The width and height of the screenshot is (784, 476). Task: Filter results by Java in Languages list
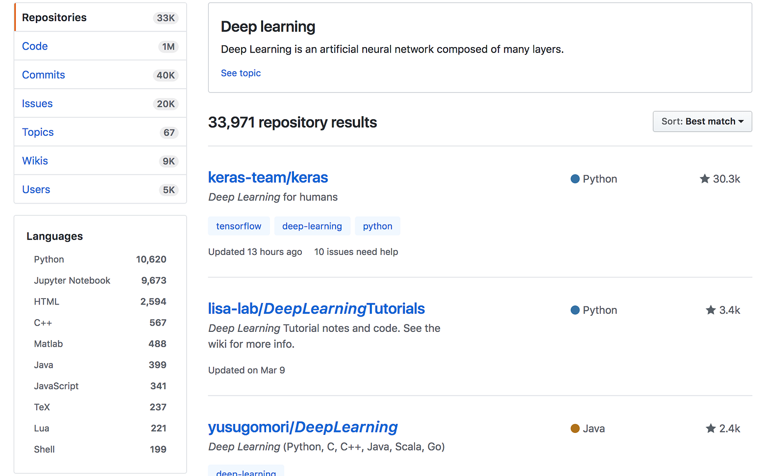100,365
